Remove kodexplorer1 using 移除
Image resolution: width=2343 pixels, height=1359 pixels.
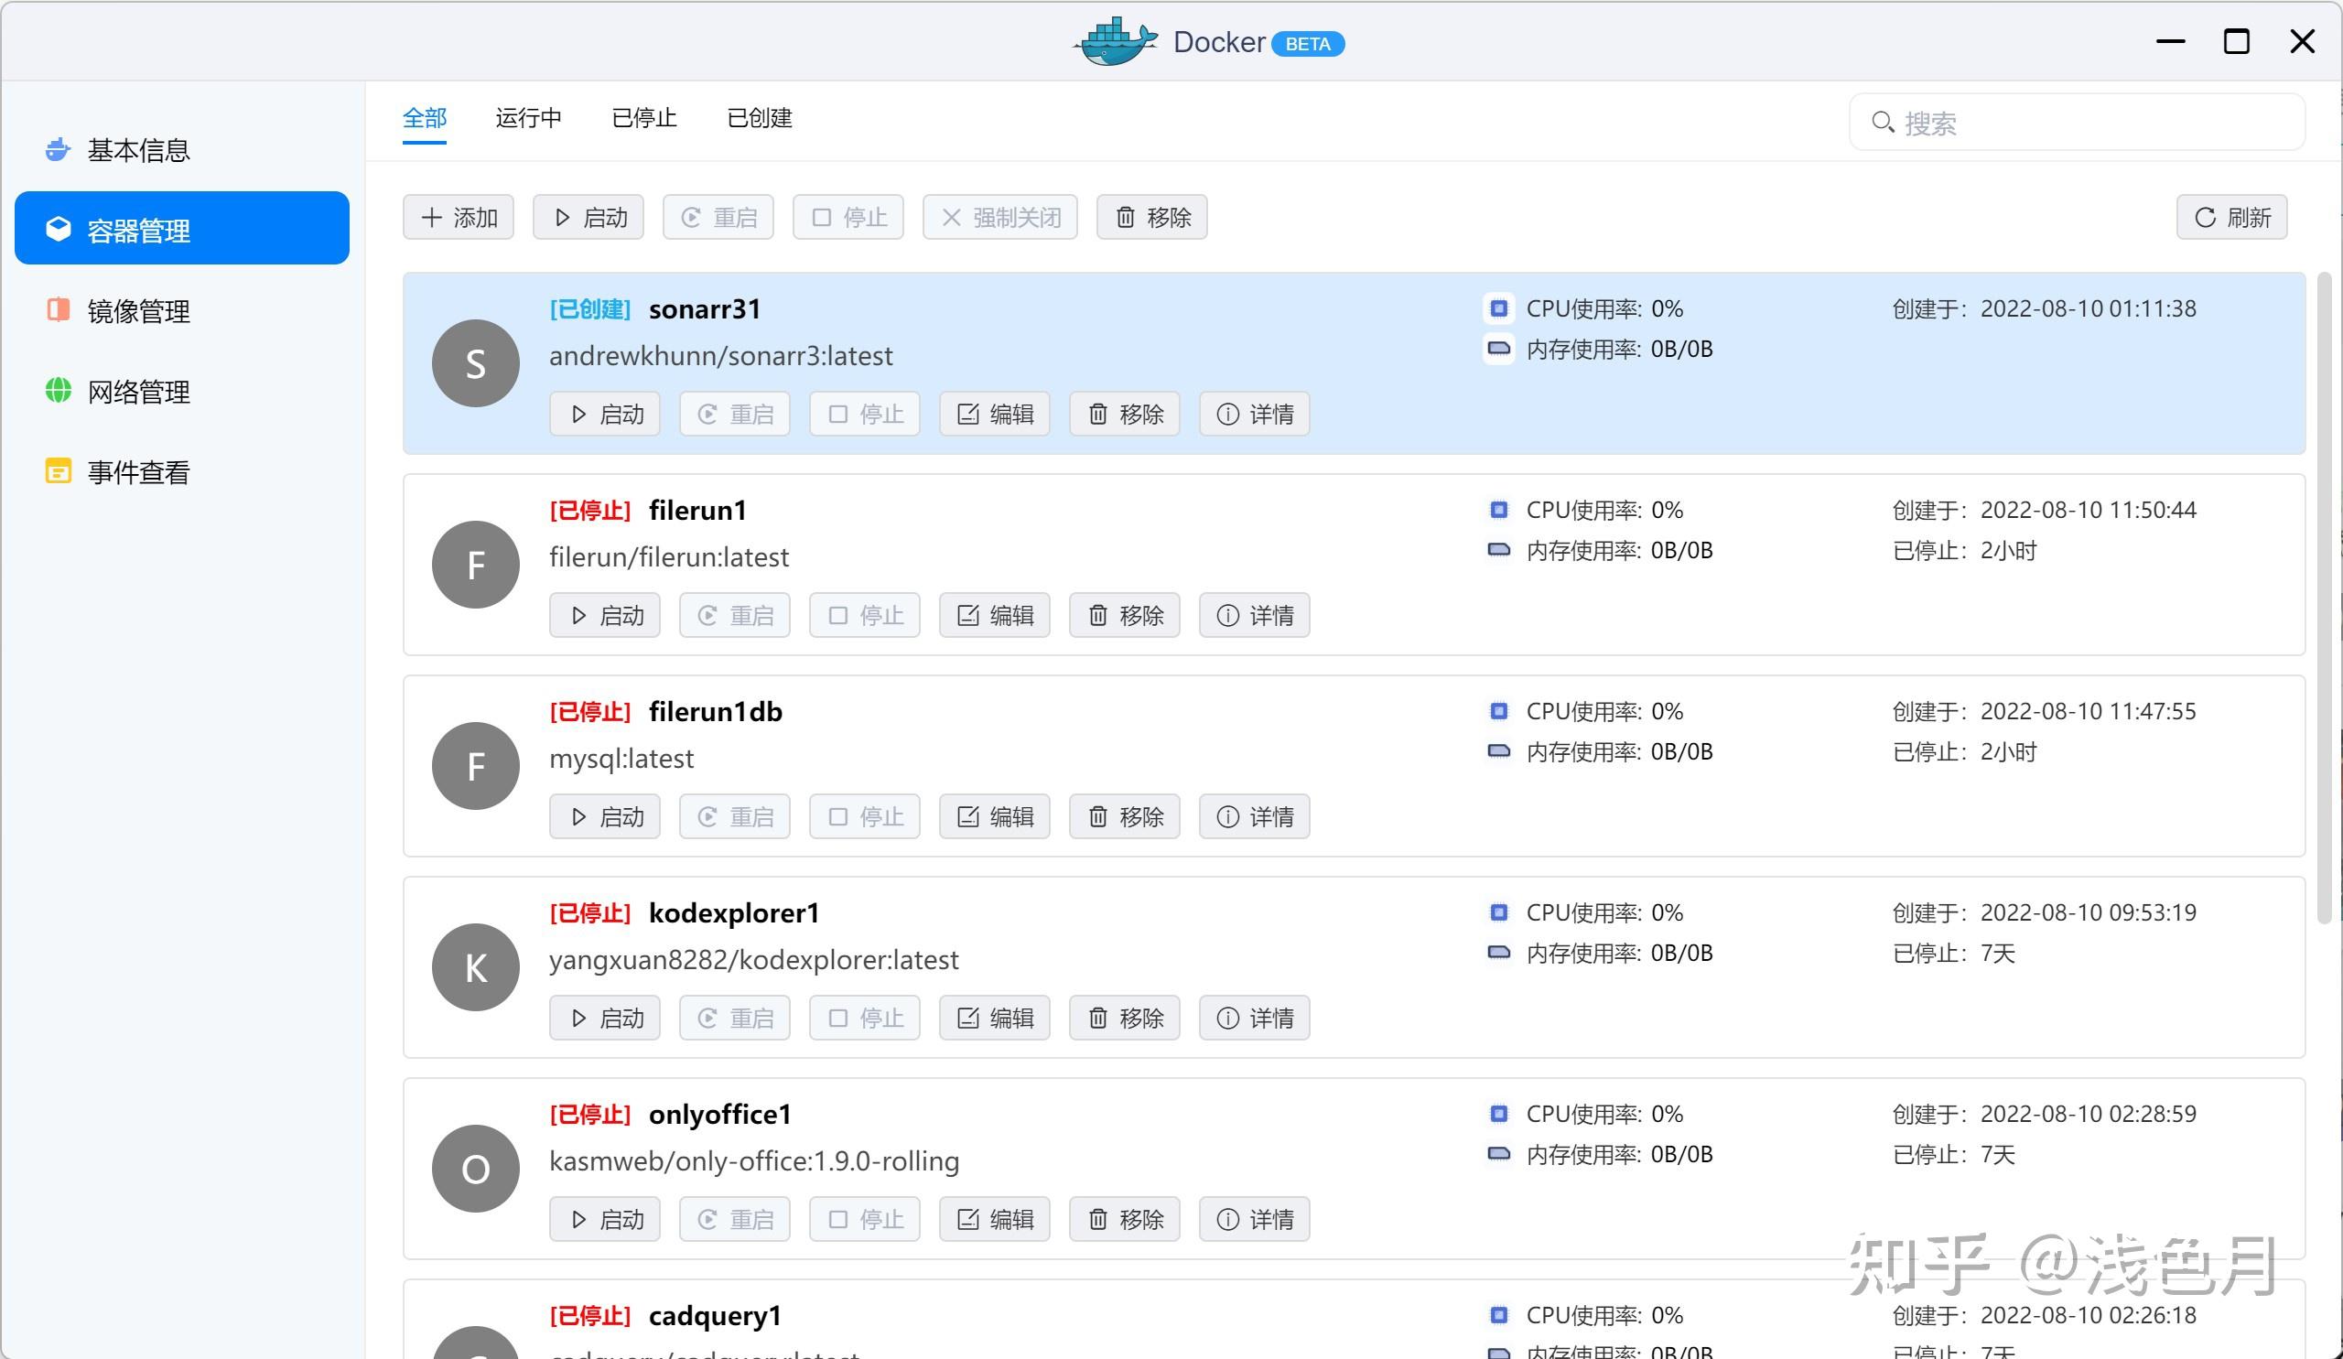(1124, 1017)
